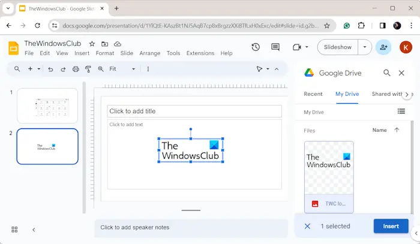Click the blue Insert button
The image size is (420, 244).
(391, 226)
